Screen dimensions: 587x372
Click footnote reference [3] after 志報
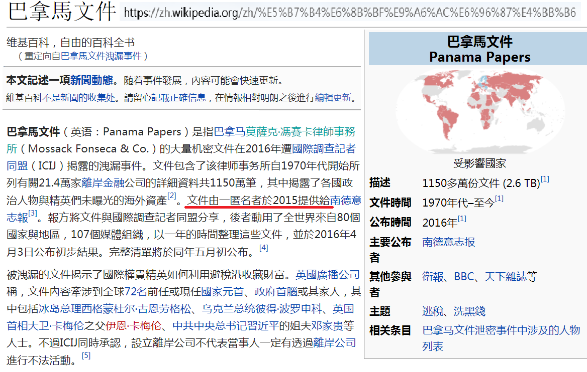point(33,213)
